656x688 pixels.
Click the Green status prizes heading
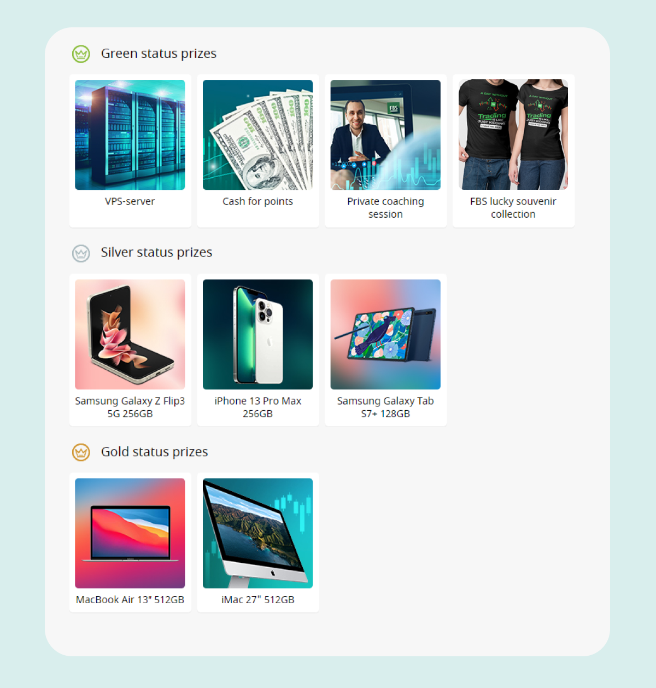coord(159,54)
